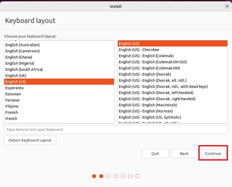The width and height of the screenshot is (232, 187).
Task: Click the keyboard test input field
Action: coord(116,130)
